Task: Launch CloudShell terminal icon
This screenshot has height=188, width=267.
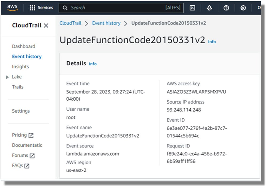Action: pos(192,8)
